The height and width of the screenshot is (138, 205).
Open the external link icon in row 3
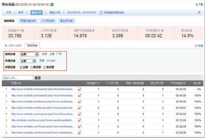[x=79, y=102]
